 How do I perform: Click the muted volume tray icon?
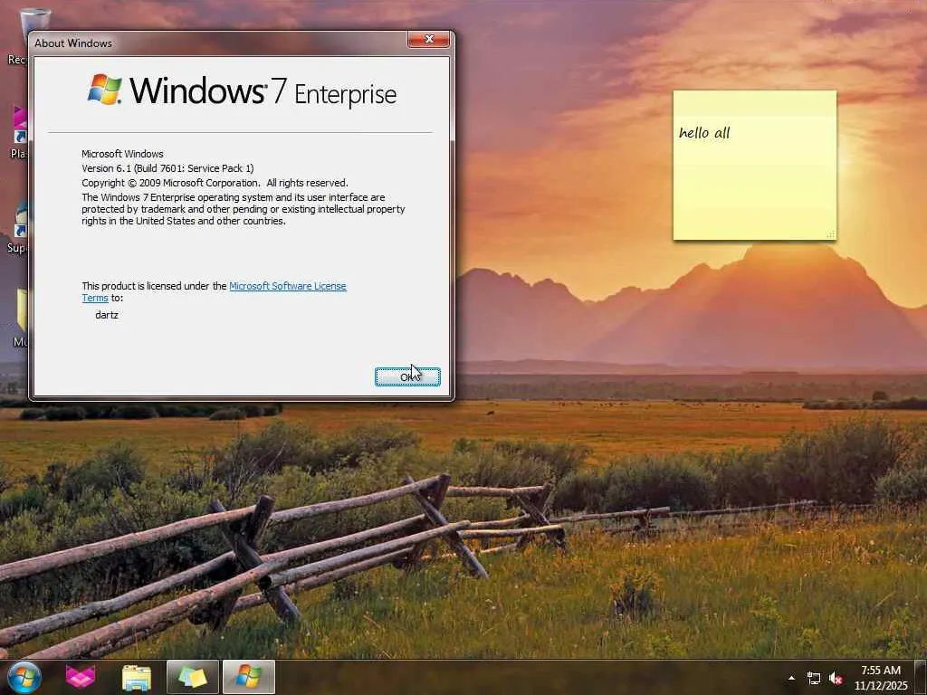click(836, 679)
